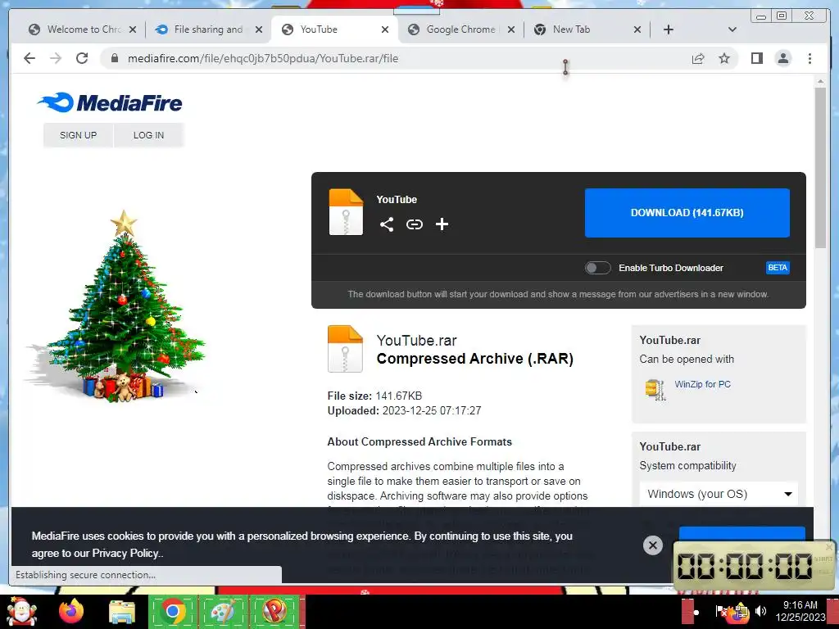Close the Google Chrome tab

pos(511,29)
